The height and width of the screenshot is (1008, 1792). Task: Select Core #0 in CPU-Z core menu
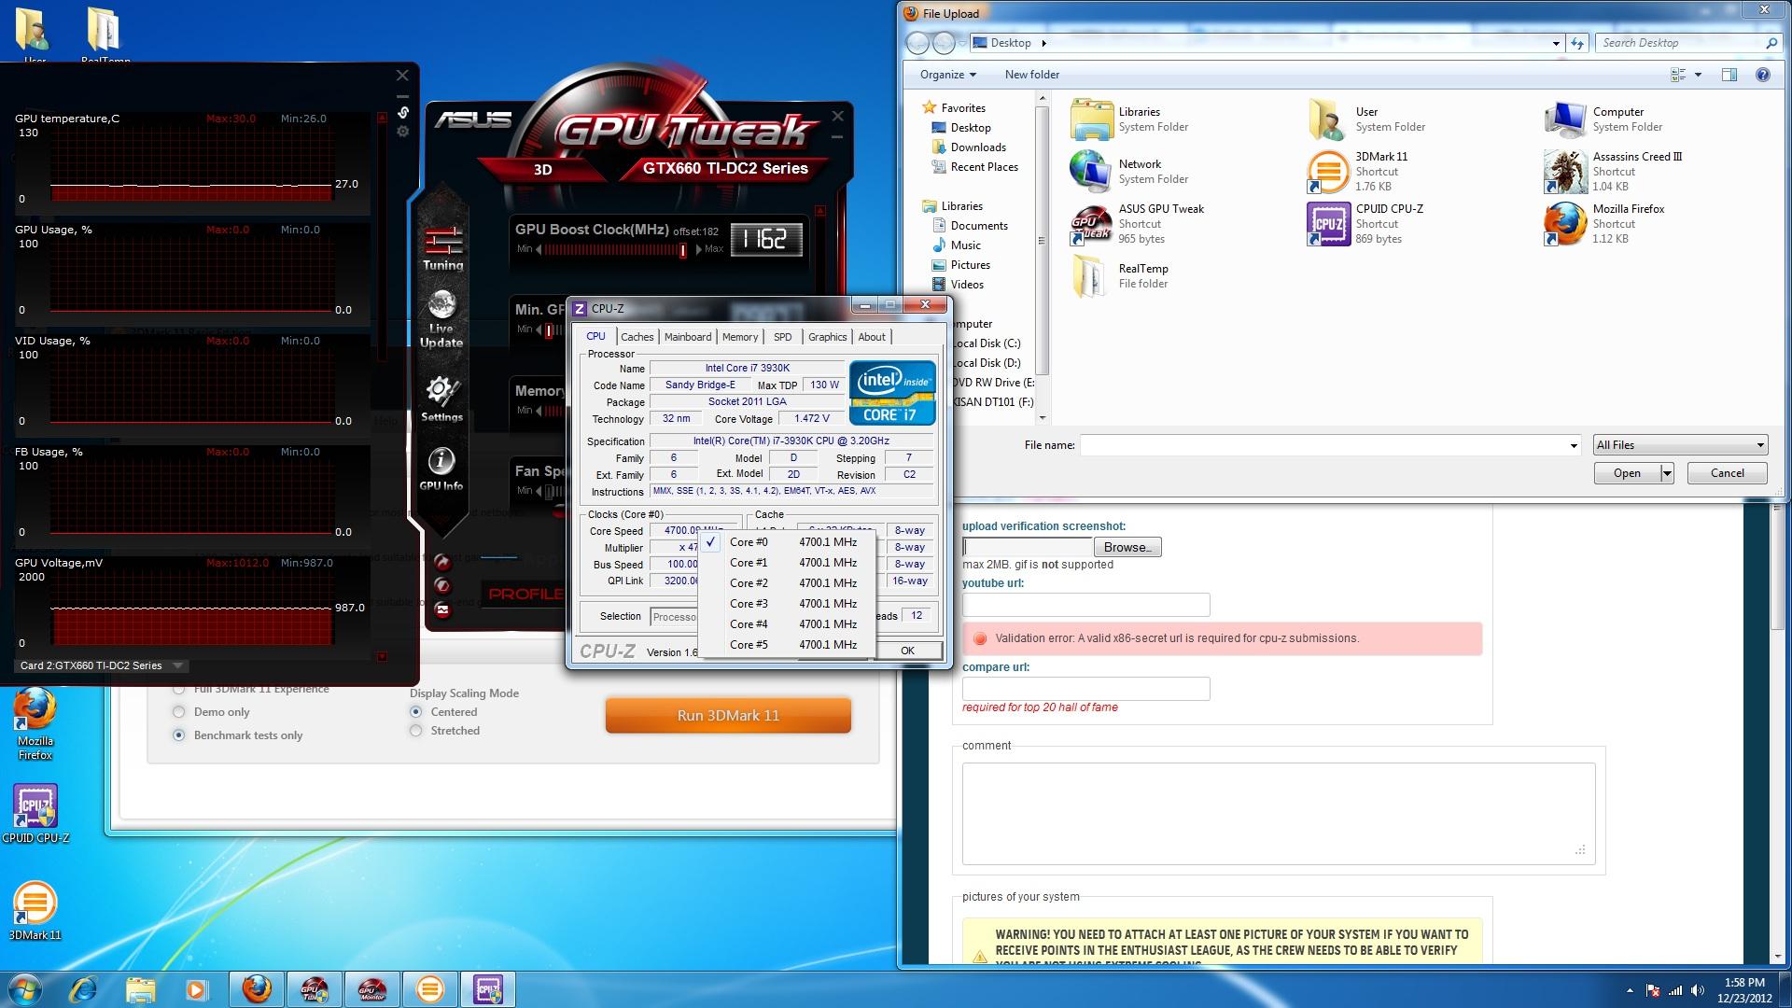pos(787,542)
